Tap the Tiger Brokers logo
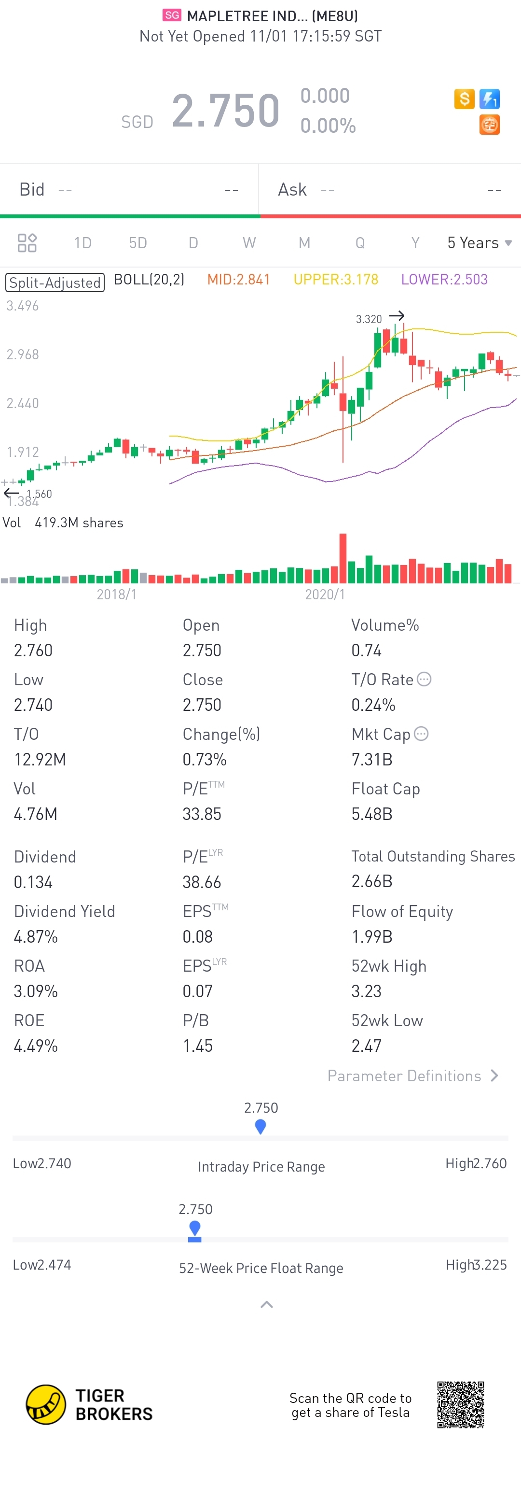 (x=46, y=1404)
